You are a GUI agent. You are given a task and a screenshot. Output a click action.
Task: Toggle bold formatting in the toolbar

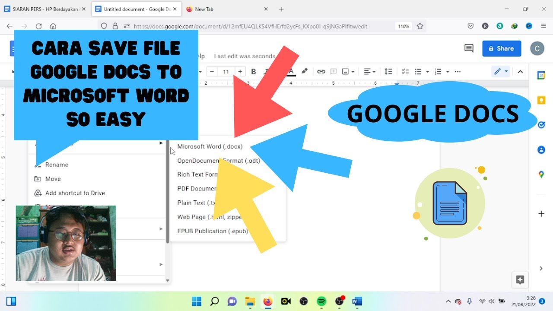[x=254, y=71]
